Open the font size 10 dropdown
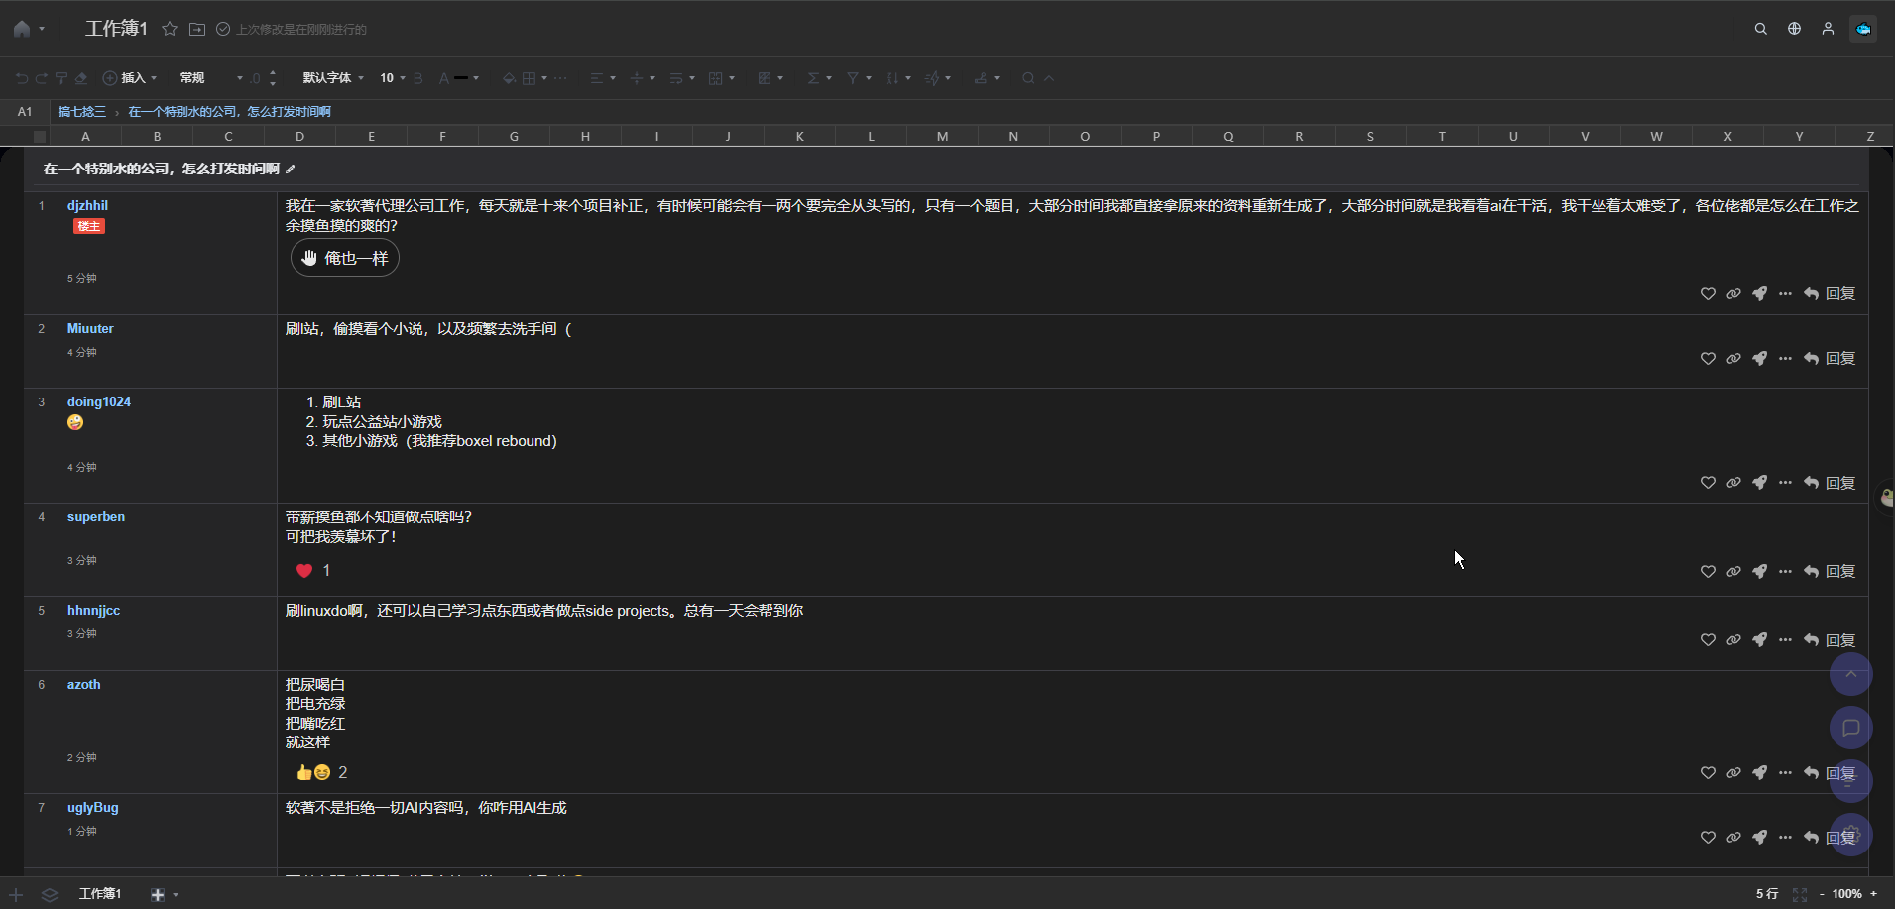1895x909 pixels. [x=393, y=78]
